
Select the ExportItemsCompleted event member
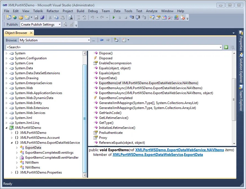click(116, 98)
